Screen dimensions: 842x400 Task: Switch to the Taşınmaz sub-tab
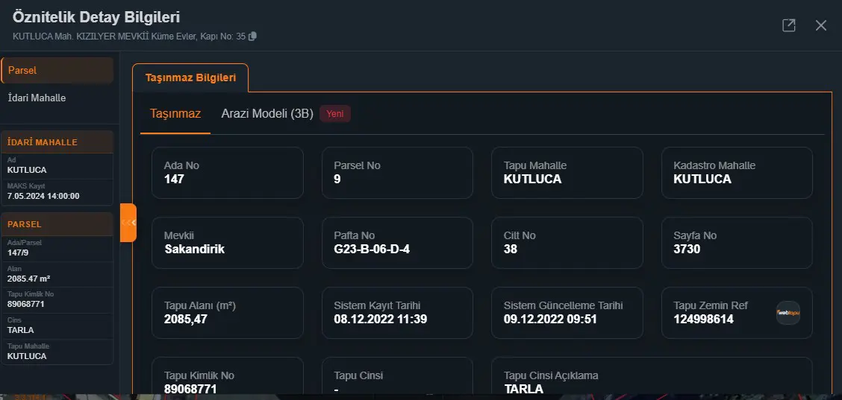point(175,114)
